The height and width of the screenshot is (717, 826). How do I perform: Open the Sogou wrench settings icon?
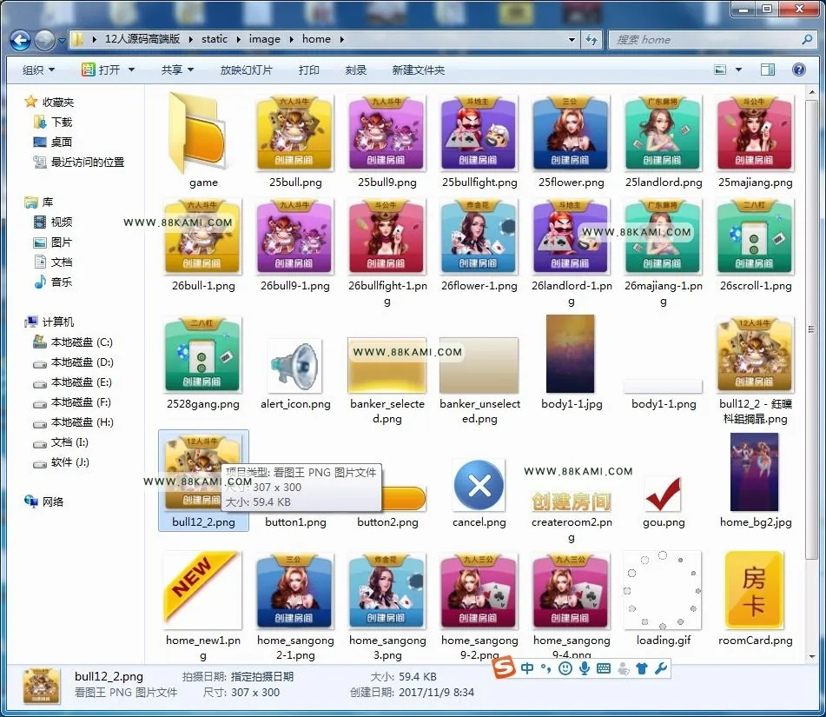pos(661,668)
